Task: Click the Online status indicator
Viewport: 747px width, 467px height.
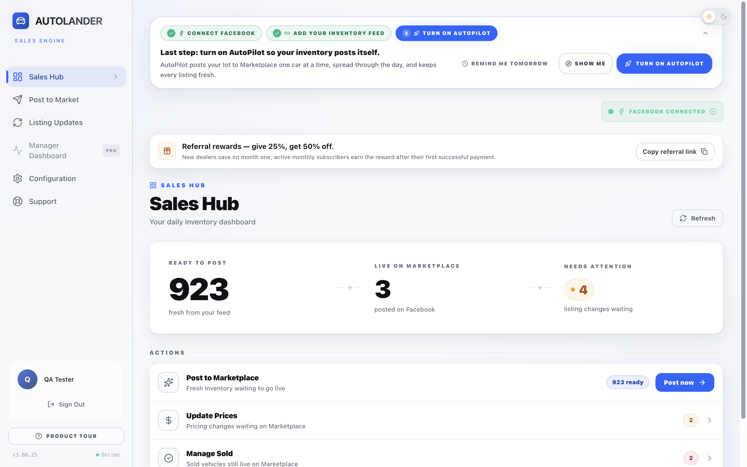Action: (x=108, y=455)
